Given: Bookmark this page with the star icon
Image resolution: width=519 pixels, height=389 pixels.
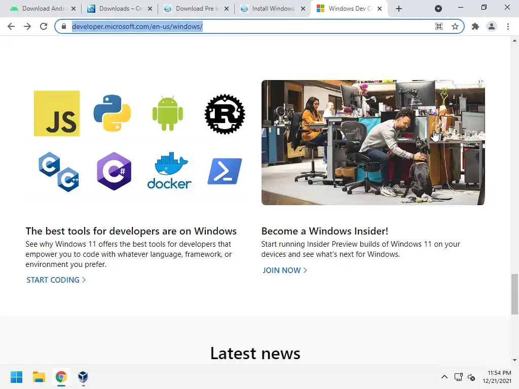Looking at the screenshot, I should pyautogui.click(x=455, y=26).
